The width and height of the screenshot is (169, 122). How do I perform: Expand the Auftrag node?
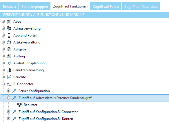point(3,56)
